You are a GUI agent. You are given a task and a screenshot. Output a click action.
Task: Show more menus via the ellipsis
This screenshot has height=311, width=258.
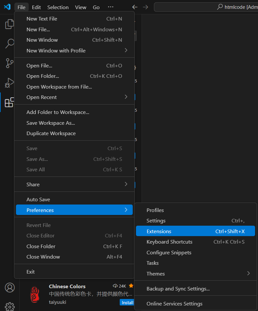click(x=111, y=7)
